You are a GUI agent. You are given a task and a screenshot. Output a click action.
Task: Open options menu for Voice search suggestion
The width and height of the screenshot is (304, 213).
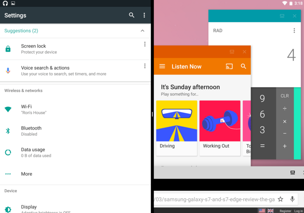pos(145,66)
